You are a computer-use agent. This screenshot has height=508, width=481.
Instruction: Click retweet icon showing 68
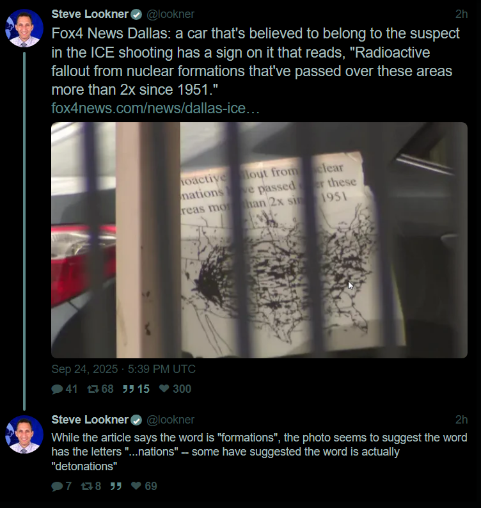[93, 389]
